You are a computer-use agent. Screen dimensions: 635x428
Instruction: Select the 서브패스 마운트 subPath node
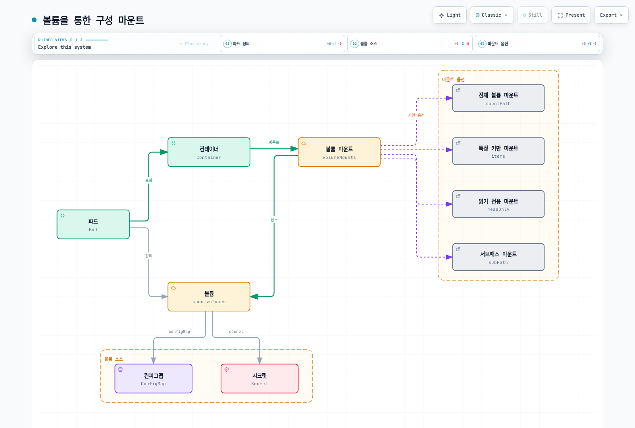tap(498, 257)
